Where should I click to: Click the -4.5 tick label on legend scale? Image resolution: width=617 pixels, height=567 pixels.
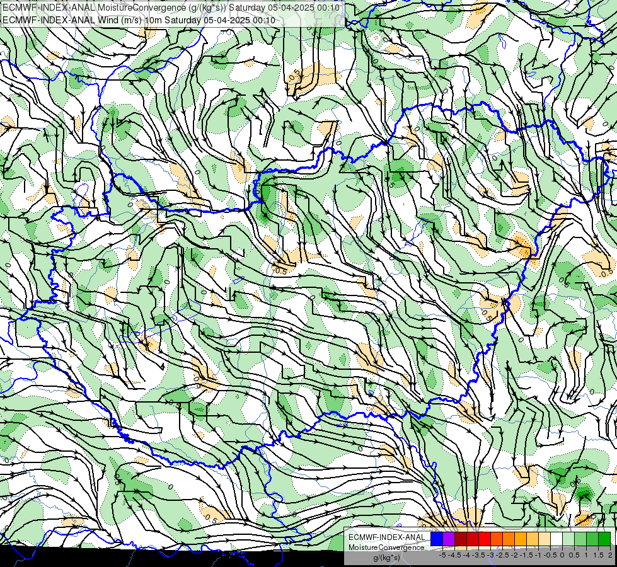tap(454, 555)
